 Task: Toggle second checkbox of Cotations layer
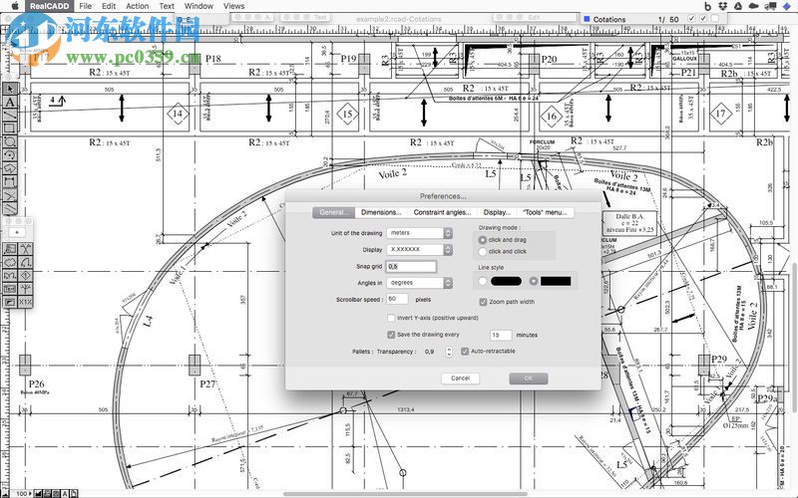tap(703, 19)
